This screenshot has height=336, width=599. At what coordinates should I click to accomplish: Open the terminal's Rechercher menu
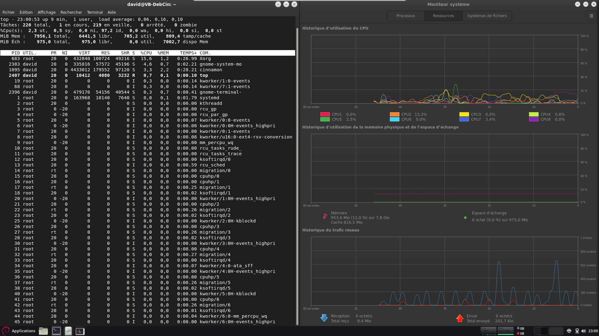click(x=71, y=12)
